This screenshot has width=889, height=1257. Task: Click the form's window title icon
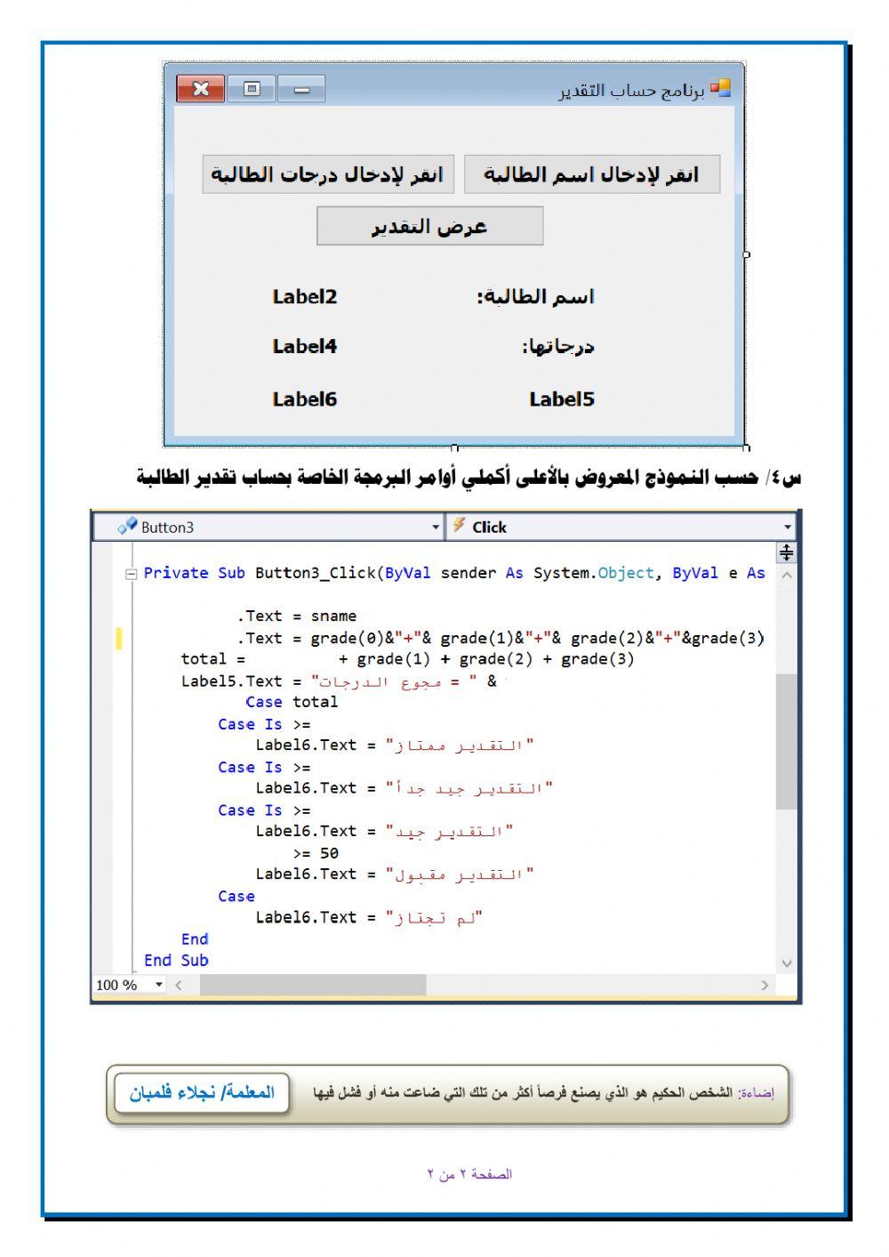coord(720,88)
